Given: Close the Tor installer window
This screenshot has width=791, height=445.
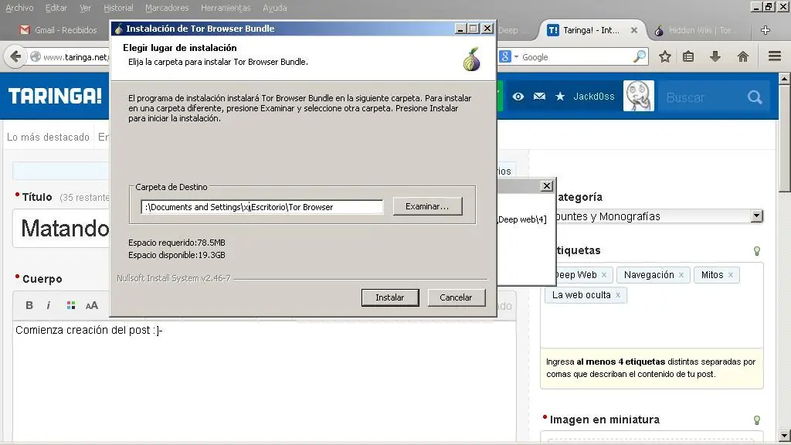Looking at the screenshot, I should point(487,29).
